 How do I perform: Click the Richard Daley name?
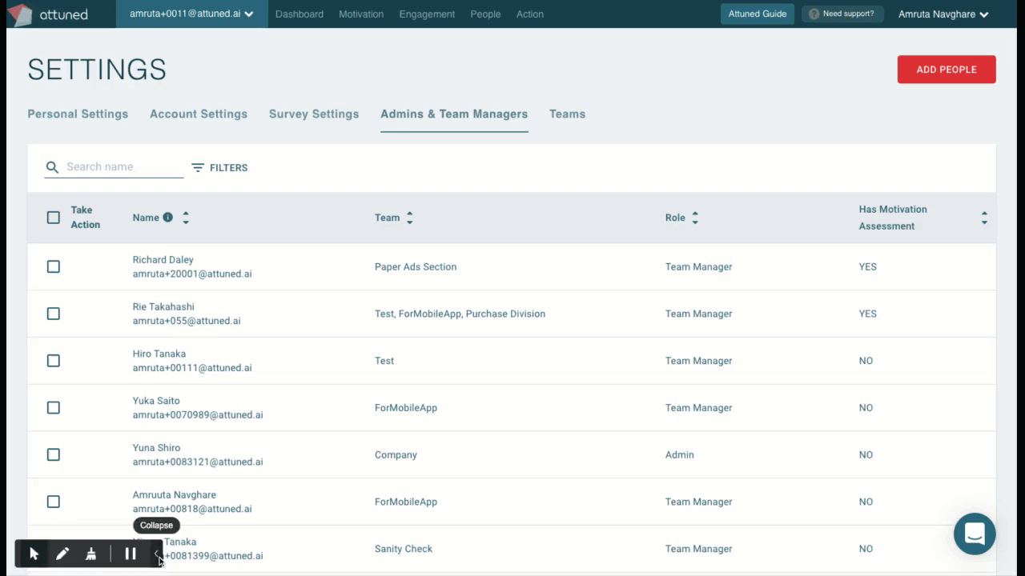tap(163, 260)
